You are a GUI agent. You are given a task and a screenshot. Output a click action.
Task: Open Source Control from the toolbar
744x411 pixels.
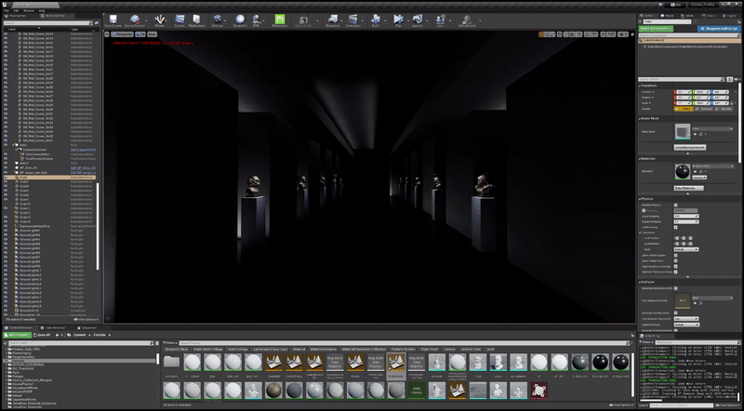(x=136, y=20)
